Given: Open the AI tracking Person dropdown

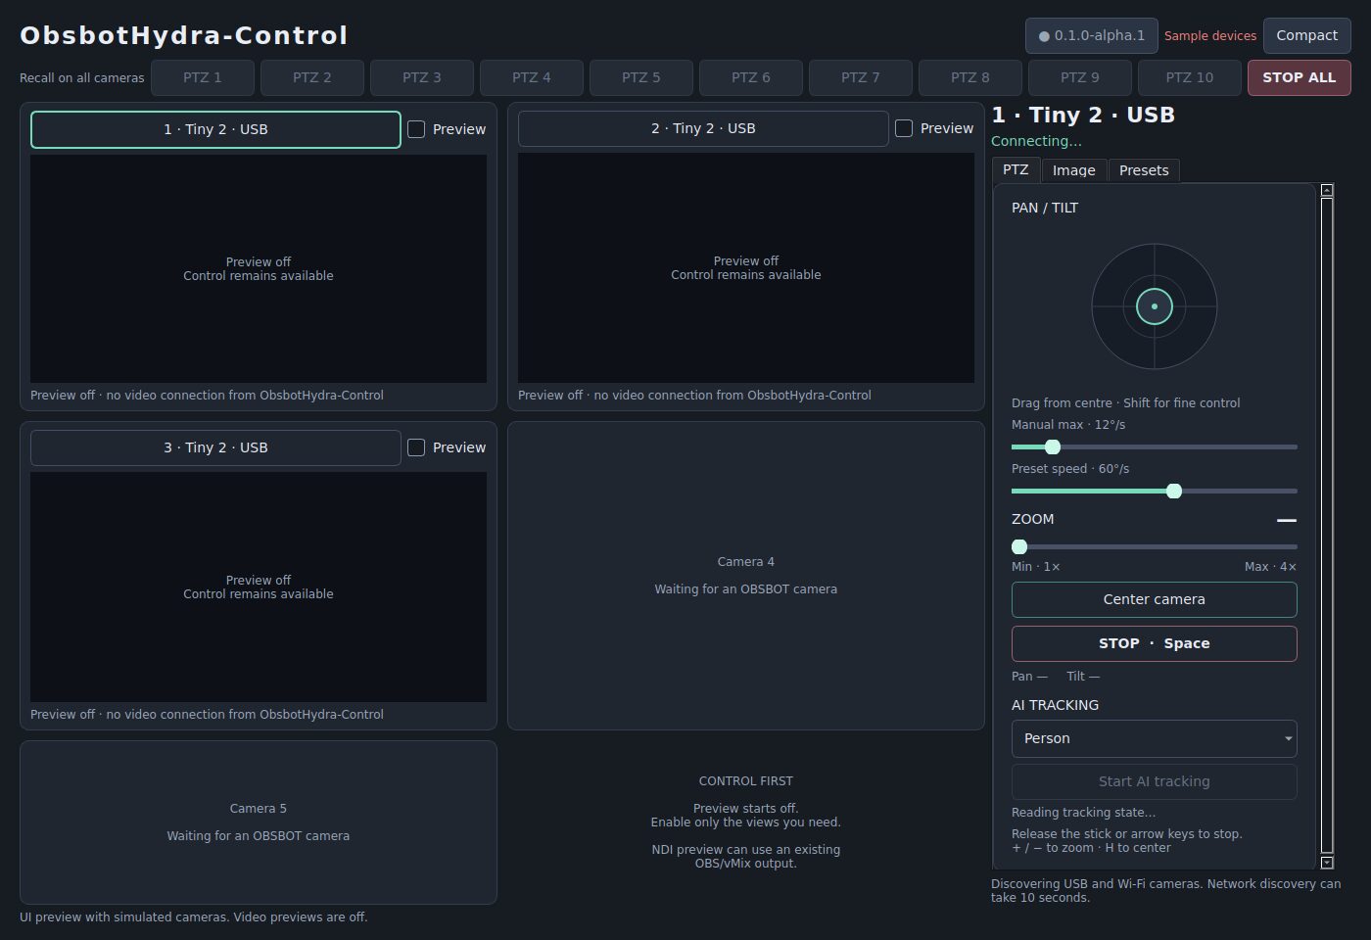Looking at the screenshot, I should tap(1155, 738).
